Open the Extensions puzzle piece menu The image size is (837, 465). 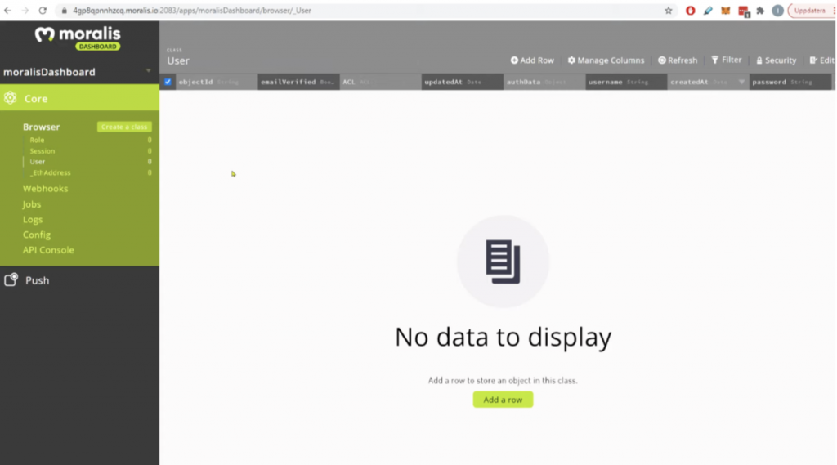(x=760, y=10)
